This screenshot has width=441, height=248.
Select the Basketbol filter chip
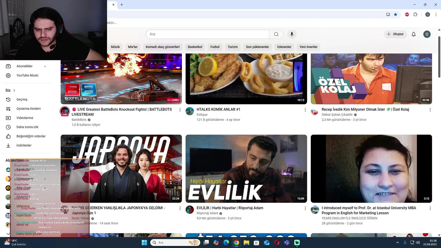point(195,47)
